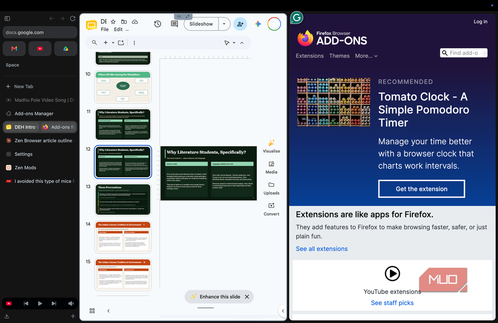
Task: Select slide 13 Three Provocations thumbnail
Action: (123, 199)
